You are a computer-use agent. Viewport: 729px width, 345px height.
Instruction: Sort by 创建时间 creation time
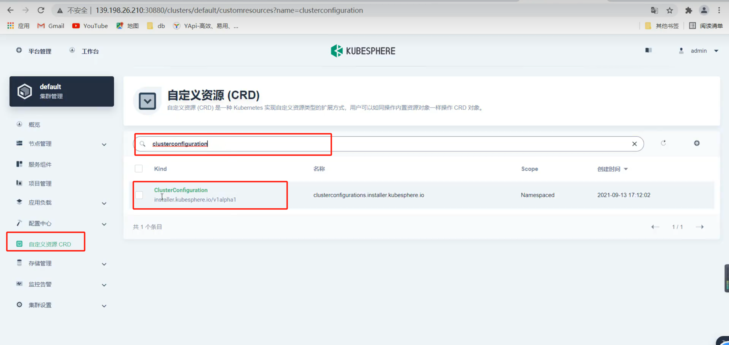coord(612,169)
